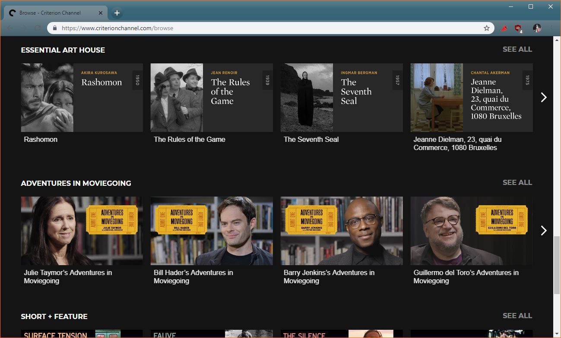The height and width of the screenshot is (338, 561).
Task: Open Barry Jenkins's Adventures in Moviegoing thumbnail
Action: tap(342, 231)
